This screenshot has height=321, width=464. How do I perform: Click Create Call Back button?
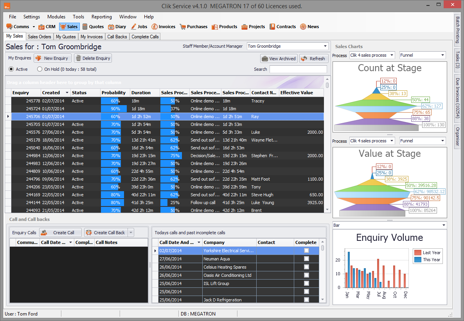click(106, 233)
